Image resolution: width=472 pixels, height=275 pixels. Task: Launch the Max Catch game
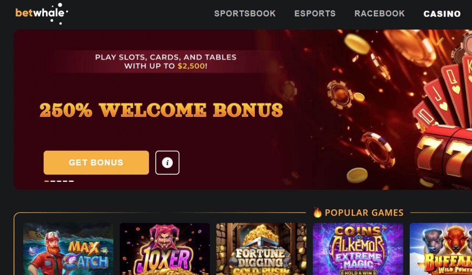[68, 249]
